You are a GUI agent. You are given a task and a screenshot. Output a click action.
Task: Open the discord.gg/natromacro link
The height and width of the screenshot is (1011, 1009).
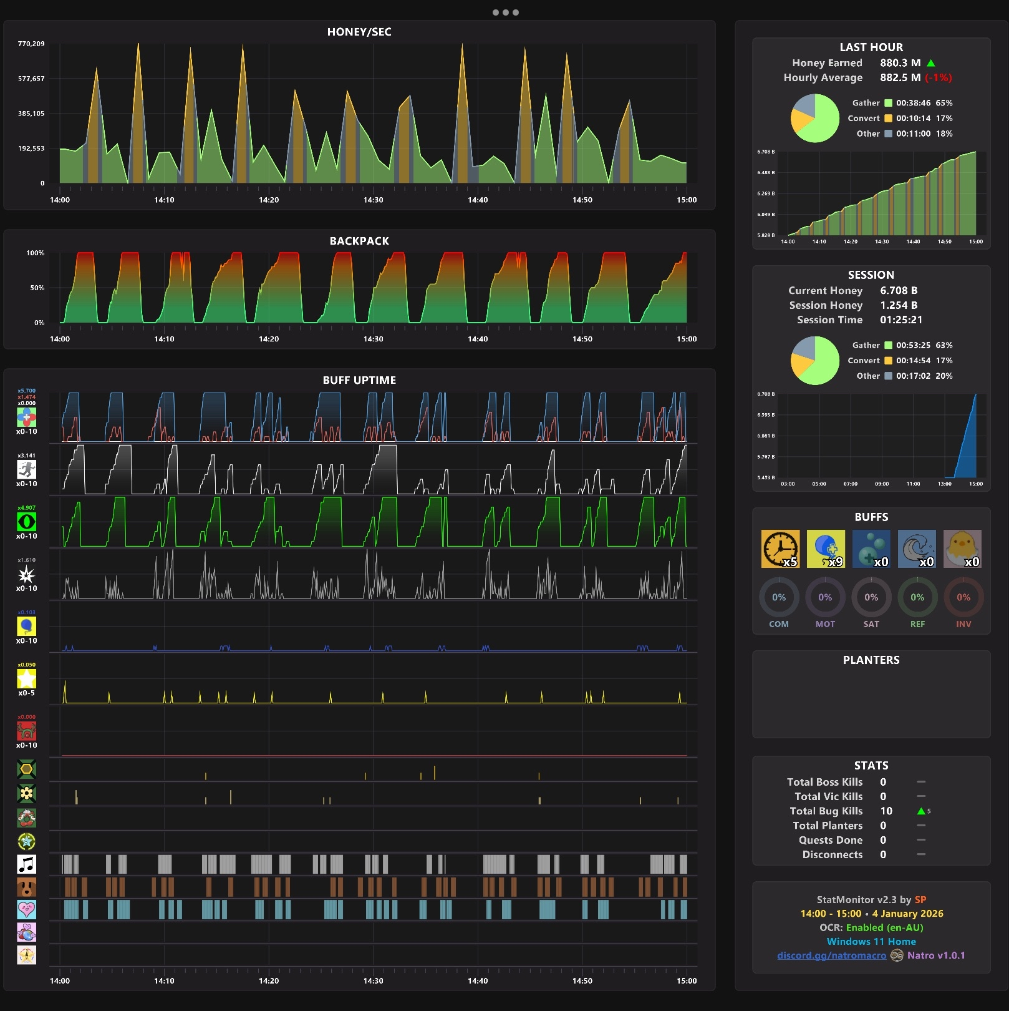click(x=831, y=955)
